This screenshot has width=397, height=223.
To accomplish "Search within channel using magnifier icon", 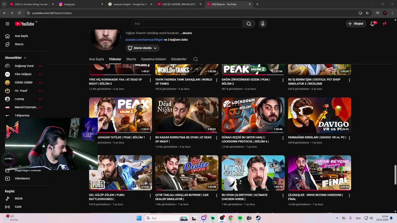I will (195, 59).
